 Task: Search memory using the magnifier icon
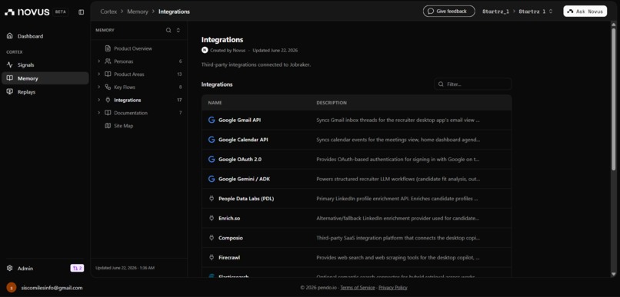pyautogui.click(x=168, y=30)
